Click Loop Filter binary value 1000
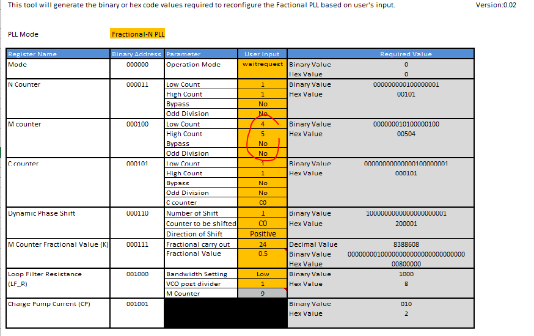The width and height of the screenshot is (534, 336). [406, 274]
